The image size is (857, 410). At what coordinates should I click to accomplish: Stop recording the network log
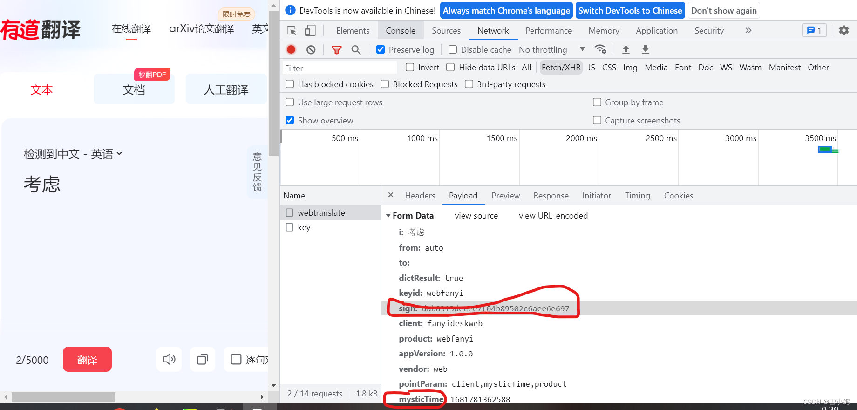291,49
